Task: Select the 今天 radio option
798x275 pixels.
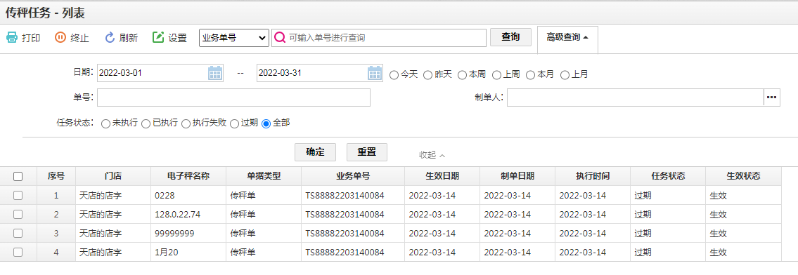Action: [394, 75]
